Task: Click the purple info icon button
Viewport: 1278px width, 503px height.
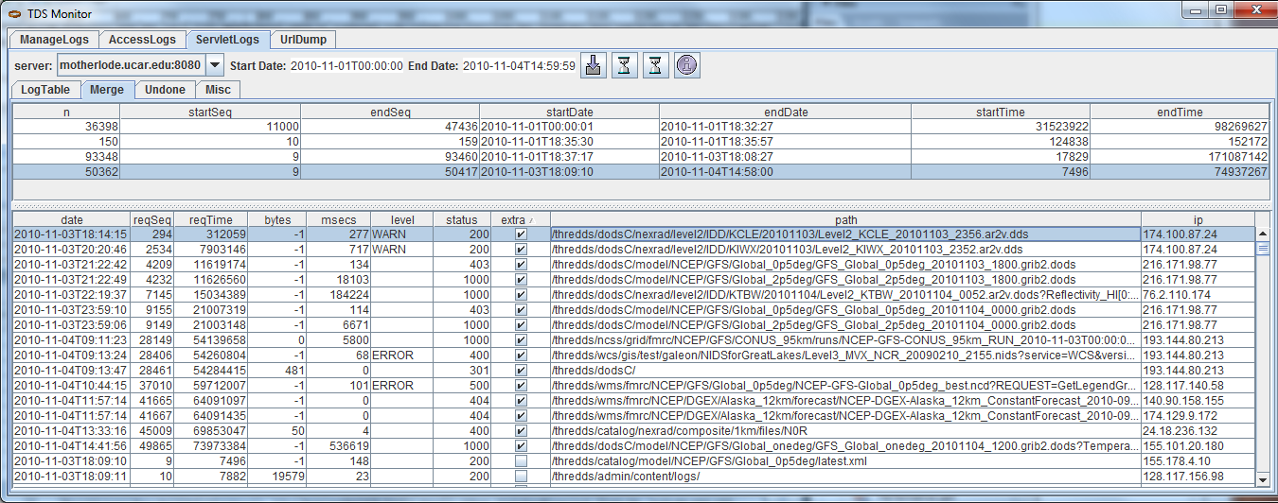Action: click(x=686, y=65)
